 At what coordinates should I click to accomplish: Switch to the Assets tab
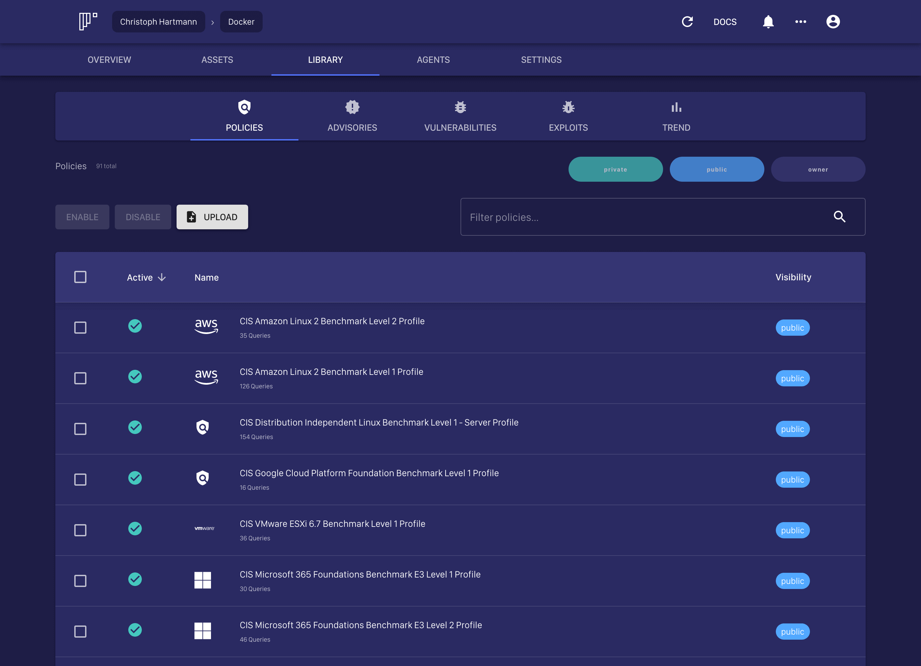(x=217, y=59)
